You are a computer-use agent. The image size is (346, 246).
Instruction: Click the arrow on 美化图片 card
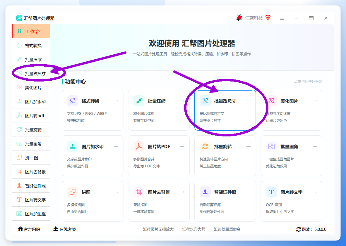point(315,101)
